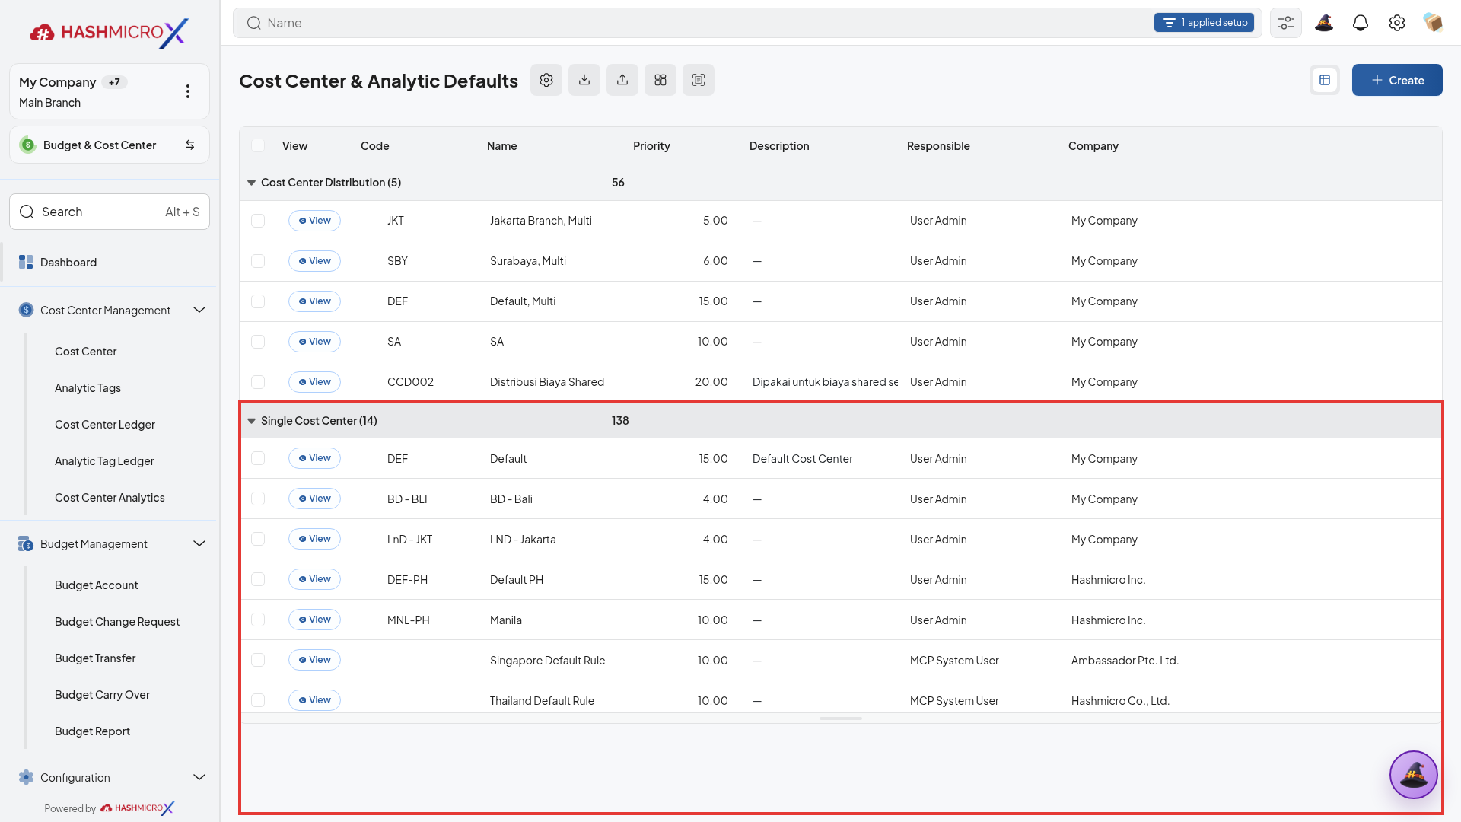Viewport: 1461px width, 822px height.
Task: Open the grid layout icon in the title toolbar
Action: [x=660, y=80]
